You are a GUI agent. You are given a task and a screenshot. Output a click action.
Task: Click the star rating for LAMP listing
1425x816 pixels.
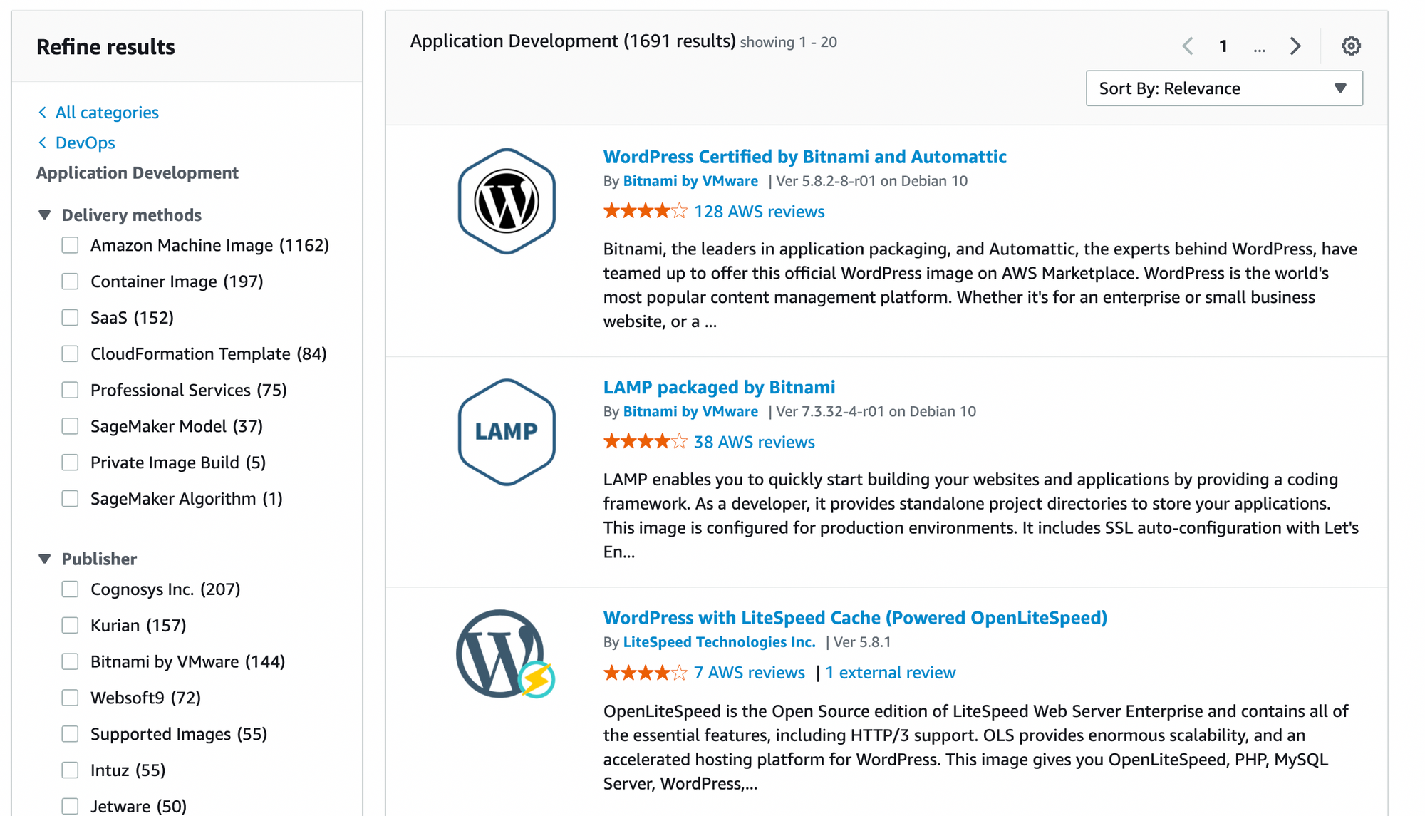645,442
